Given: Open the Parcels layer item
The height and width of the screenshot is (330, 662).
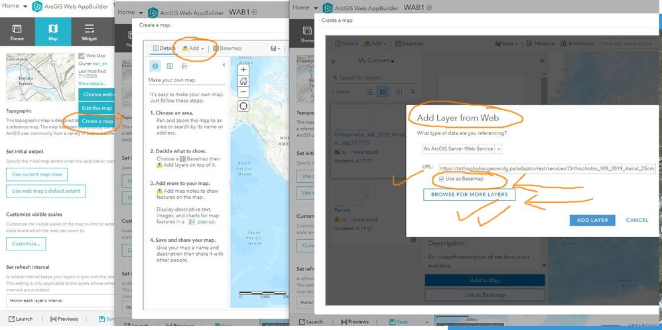Looking at the screenshot, I should tap(342, 210).
